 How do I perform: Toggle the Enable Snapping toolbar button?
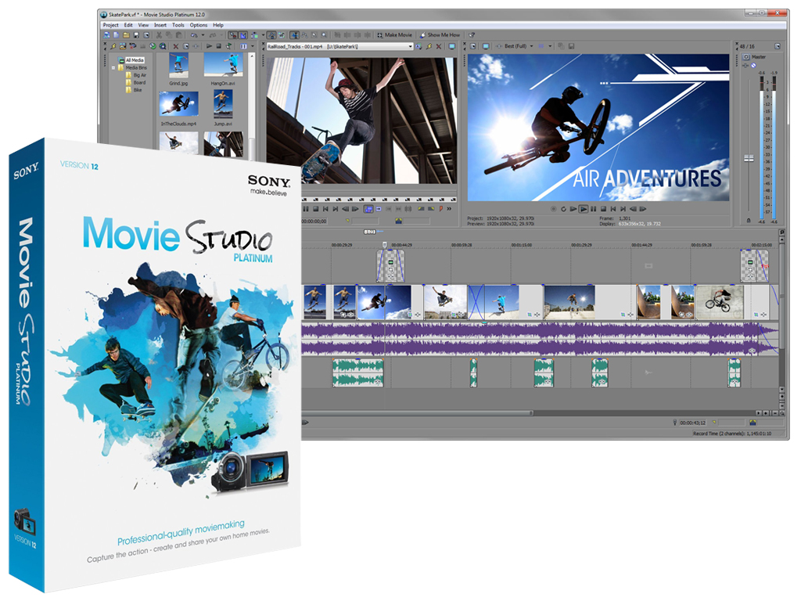tap(233, 35)
